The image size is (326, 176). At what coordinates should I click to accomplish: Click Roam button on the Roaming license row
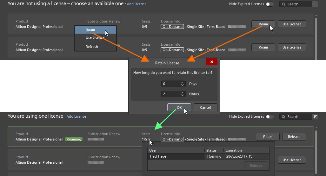(268, 137)
